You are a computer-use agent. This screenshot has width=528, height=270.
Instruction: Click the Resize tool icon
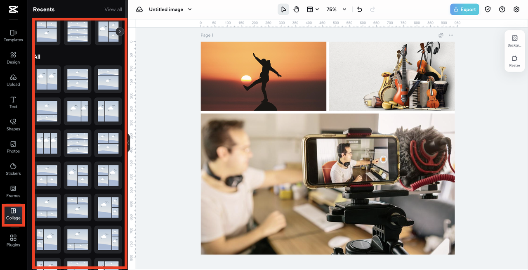point(514,61)
